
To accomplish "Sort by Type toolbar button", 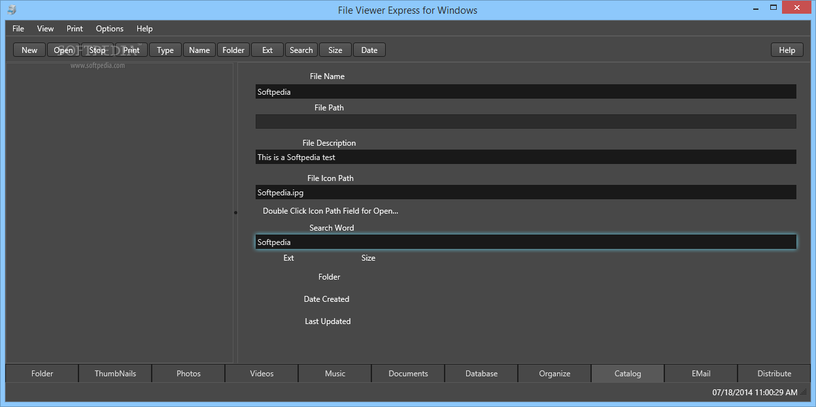I will (165, 50).
